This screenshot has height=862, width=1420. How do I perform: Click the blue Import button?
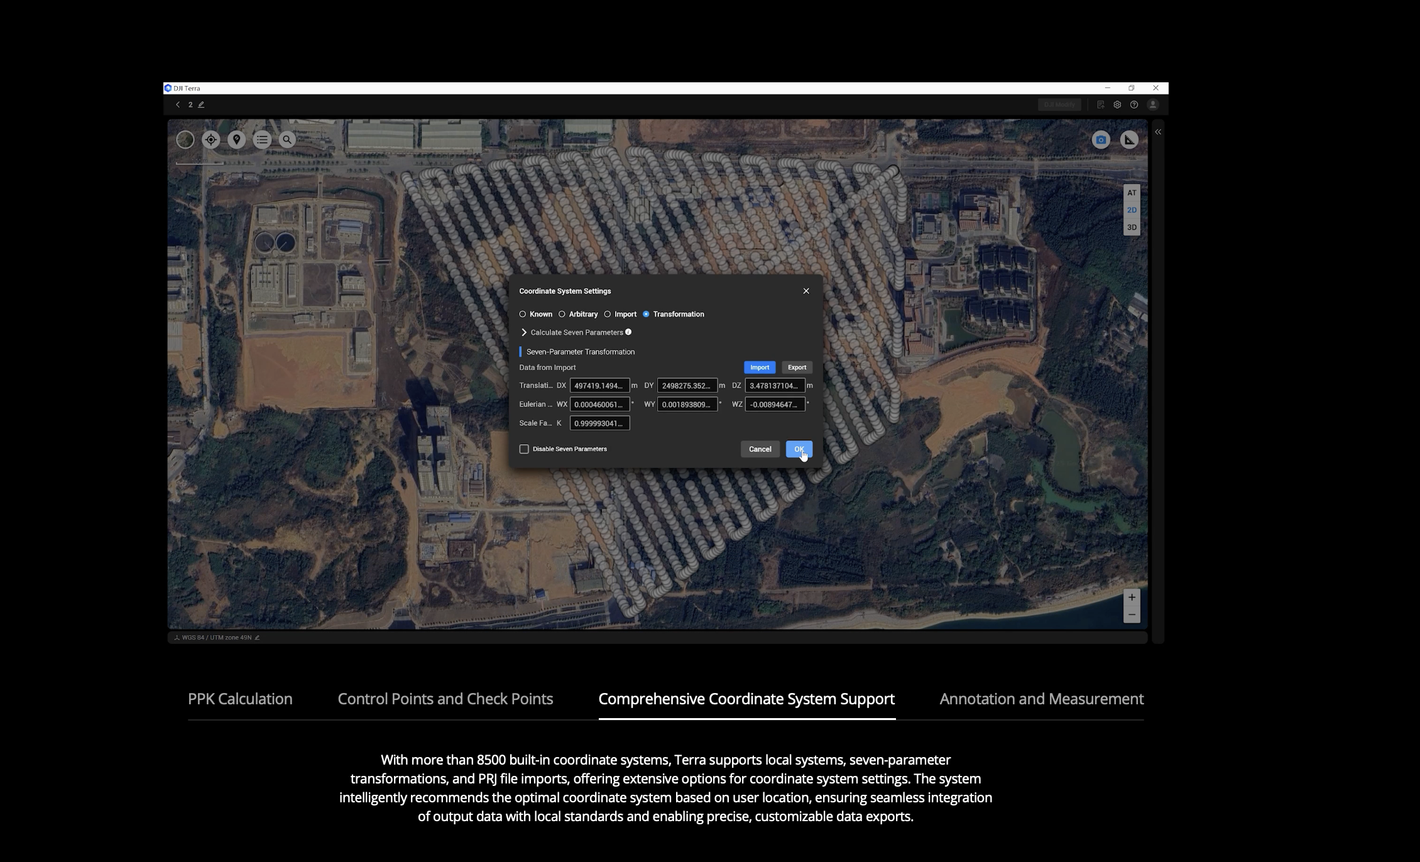(759, 368)
